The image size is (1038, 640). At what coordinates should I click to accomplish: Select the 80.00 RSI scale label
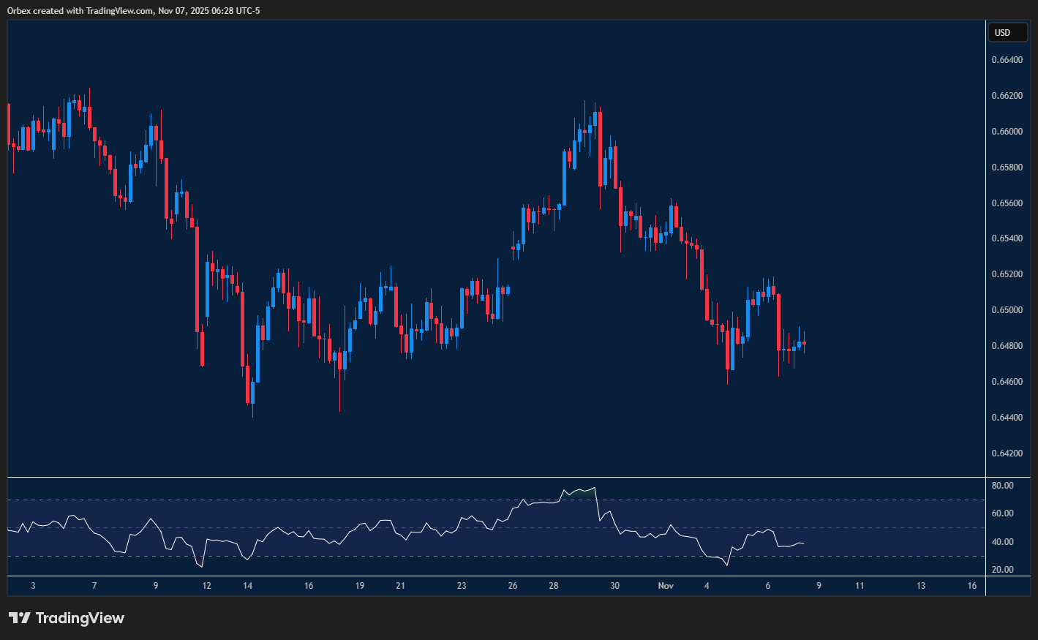1002,486
